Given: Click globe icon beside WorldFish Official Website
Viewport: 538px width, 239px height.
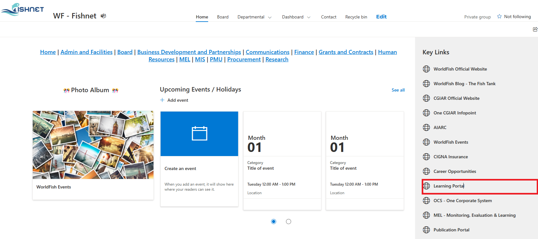Looking at the screenshot, I should (x=426, y=69).
